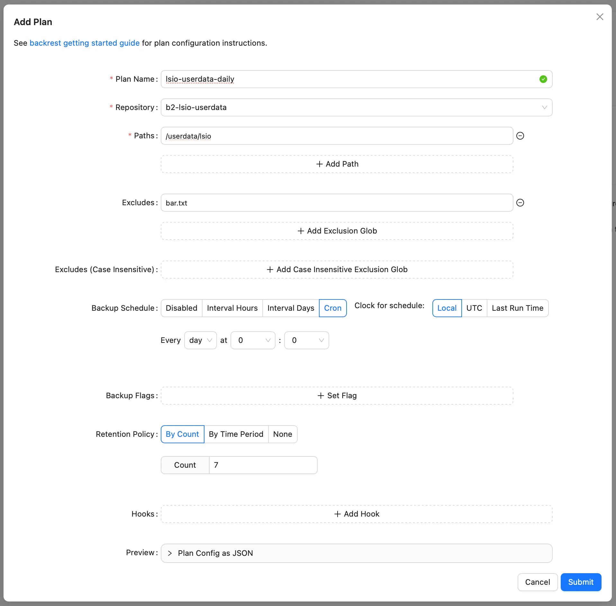Open the minute dropdown after the colon
Image resolution: width=616 pixels, height=606 pixels.
coord(307,340)
